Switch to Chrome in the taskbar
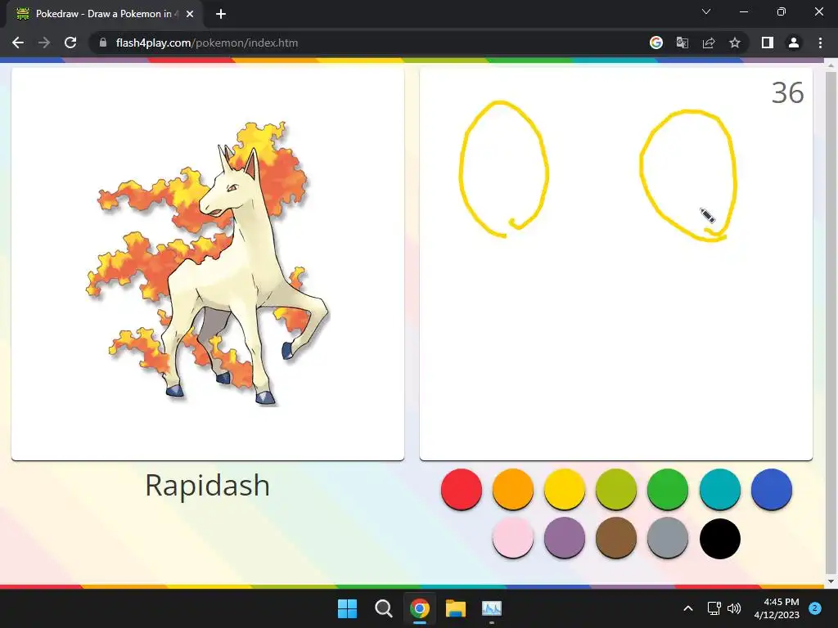 coord(420,608)
